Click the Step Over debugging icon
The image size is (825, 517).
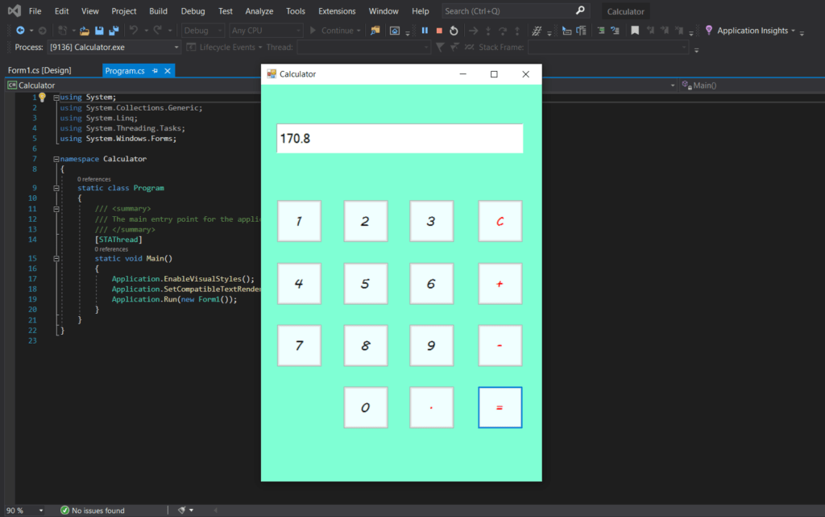click(502, 31)
